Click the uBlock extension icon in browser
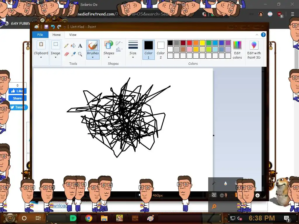299x224 pixels. [x=279, y=14]
